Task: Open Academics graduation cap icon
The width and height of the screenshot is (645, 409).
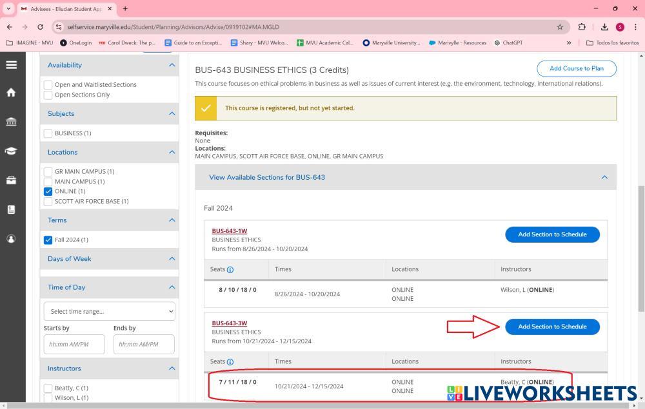Action: [x=11, y=151]
